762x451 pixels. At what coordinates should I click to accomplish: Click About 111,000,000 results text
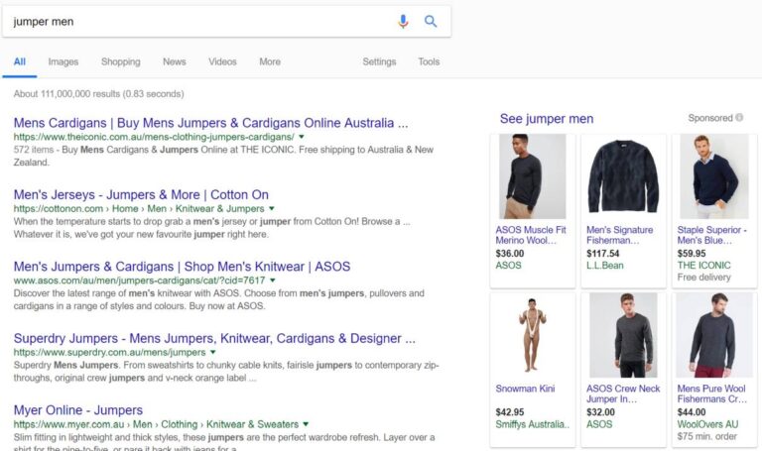[x=98, y=94]
